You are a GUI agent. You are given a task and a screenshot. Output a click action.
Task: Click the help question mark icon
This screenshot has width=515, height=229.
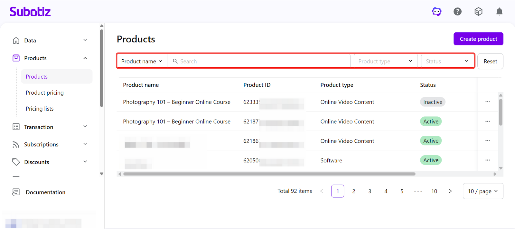click(x=457, y=12)
